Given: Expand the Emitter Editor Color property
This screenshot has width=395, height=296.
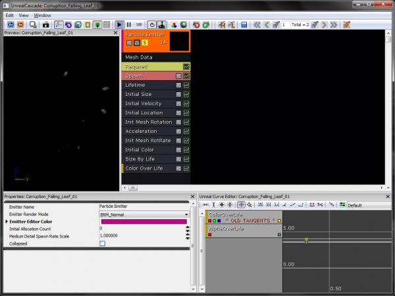Looking at the screenshot, I should click(7, 222).
